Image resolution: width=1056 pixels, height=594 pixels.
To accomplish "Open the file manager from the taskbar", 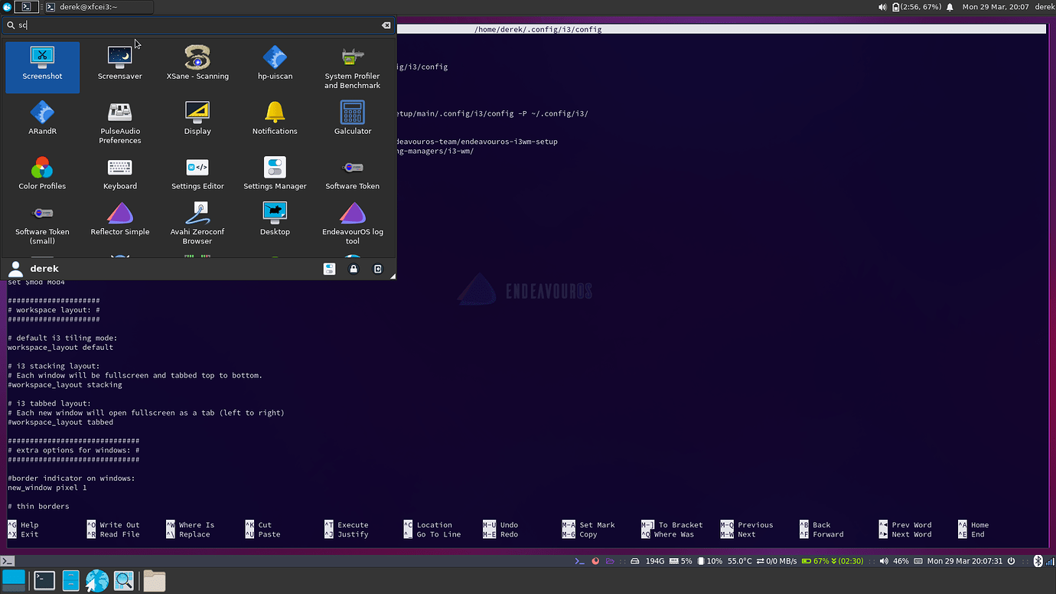I will [x=154, y=580].
